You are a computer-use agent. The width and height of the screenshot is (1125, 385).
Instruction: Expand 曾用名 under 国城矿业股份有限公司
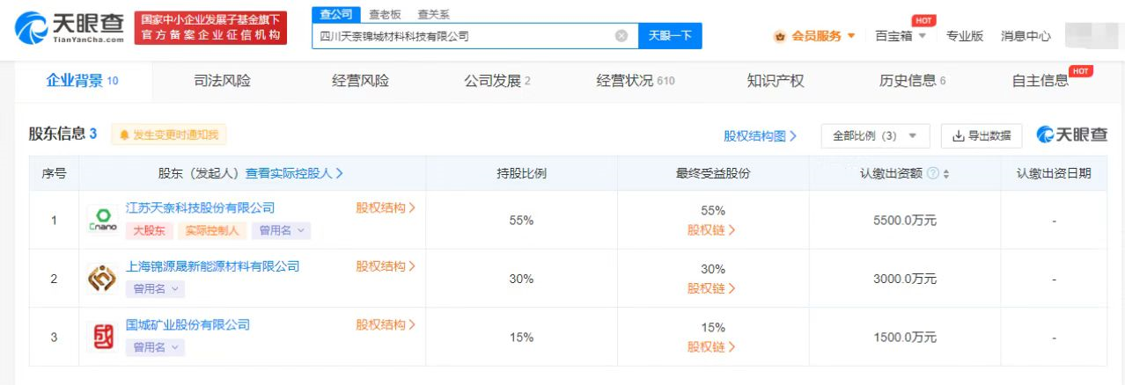155,348
